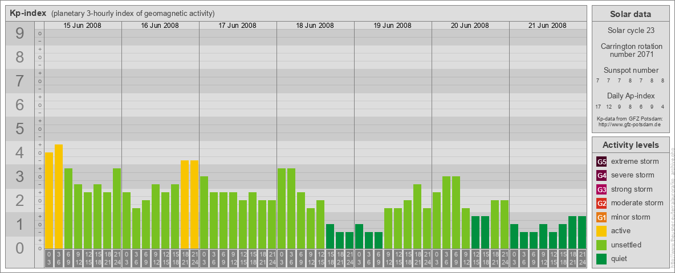Click the G3 strong storm badge

click(x=601, y=189)
